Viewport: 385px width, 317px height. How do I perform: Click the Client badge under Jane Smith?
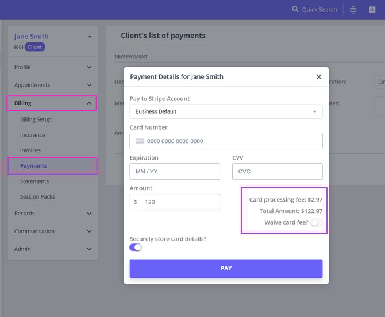coord(34,47)
